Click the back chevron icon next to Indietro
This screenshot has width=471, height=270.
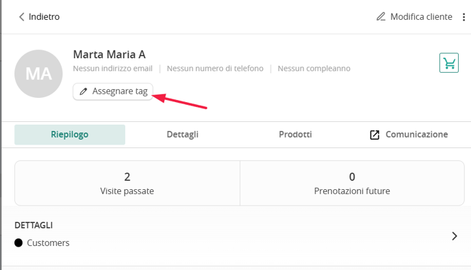(21, 17)
